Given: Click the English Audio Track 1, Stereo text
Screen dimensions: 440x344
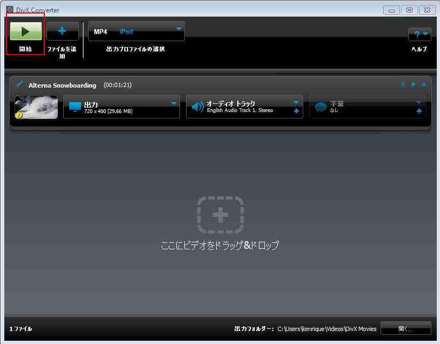Looking at the screenshot, I should point(240,110).
